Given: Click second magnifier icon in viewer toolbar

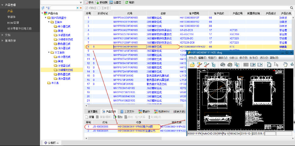Looking at the screenshot, I should click(x=206, y=64).
